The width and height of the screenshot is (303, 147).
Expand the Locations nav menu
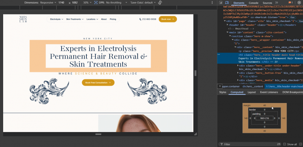click(x=92, y=19)
